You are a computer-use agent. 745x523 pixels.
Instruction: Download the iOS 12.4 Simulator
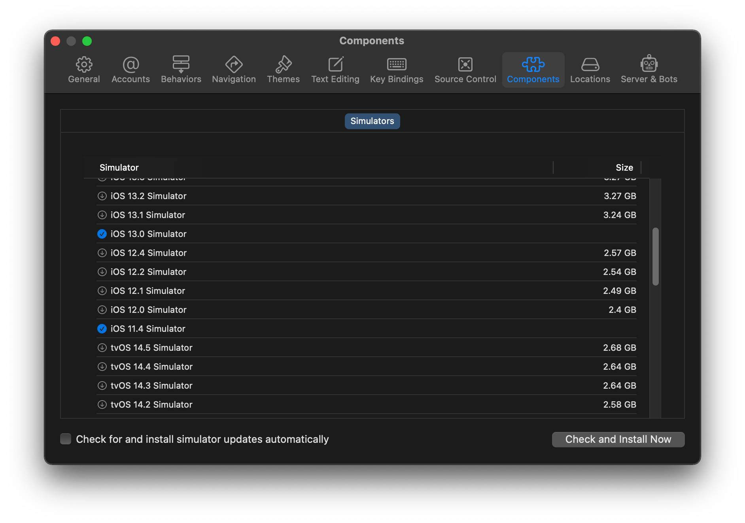click(x=102, y=253)
